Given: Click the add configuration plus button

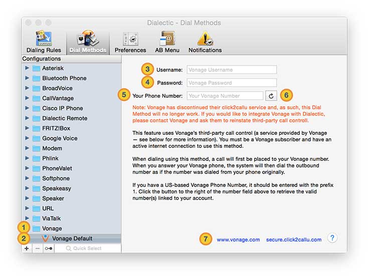Looking at the screenshot, I should [x=27, y=248].
